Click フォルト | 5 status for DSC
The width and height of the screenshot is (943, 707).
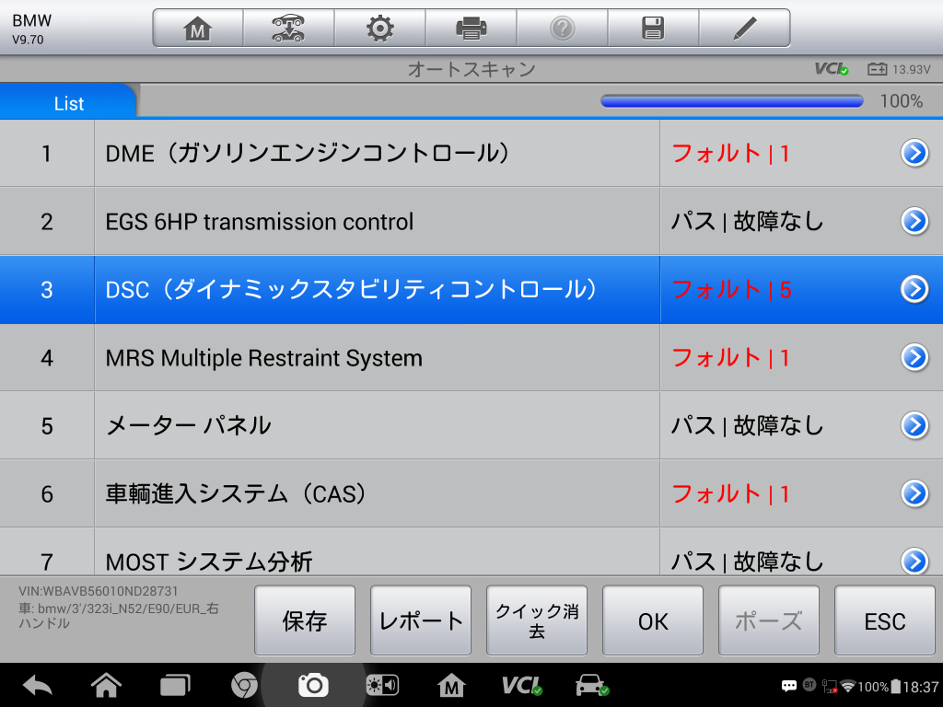(730, 290)
